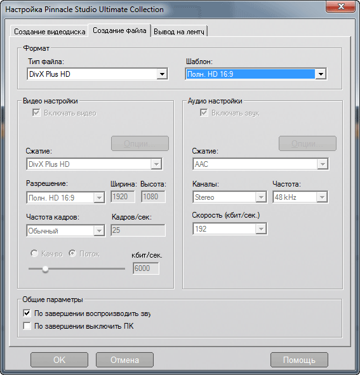This screenshot has height=375, width=360.
Task: Click the audio Опции button
Action: coord(307,143)
